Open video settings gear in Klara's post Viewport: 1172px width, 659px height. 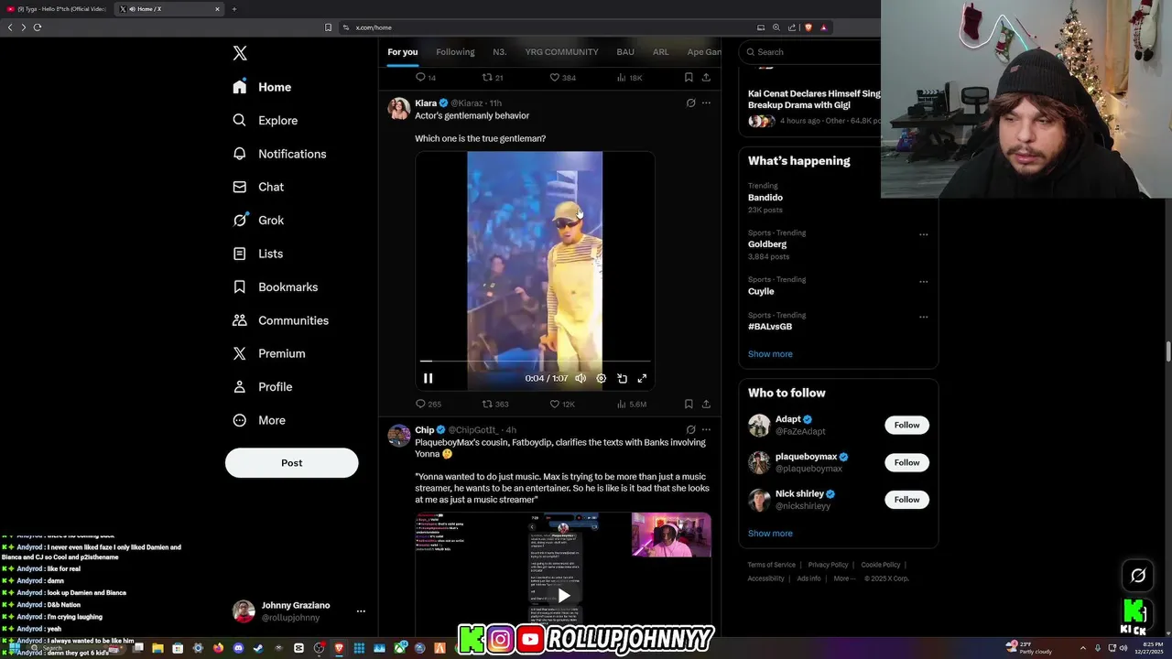[602, 378]
